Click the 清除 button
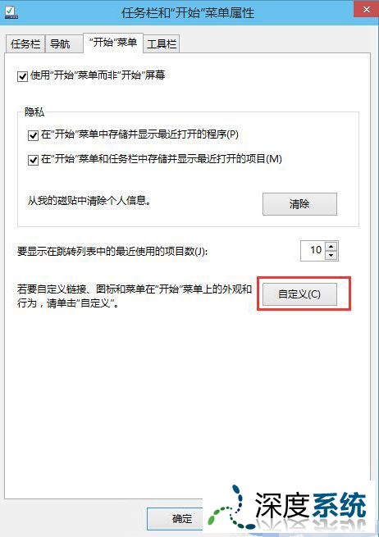 click(299, 204)
